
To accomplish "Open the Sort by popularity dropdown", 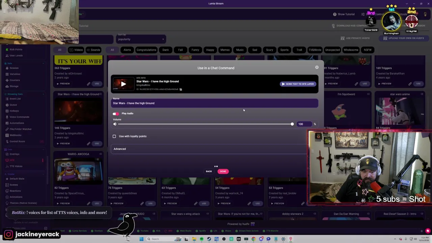I will point(141,39).
